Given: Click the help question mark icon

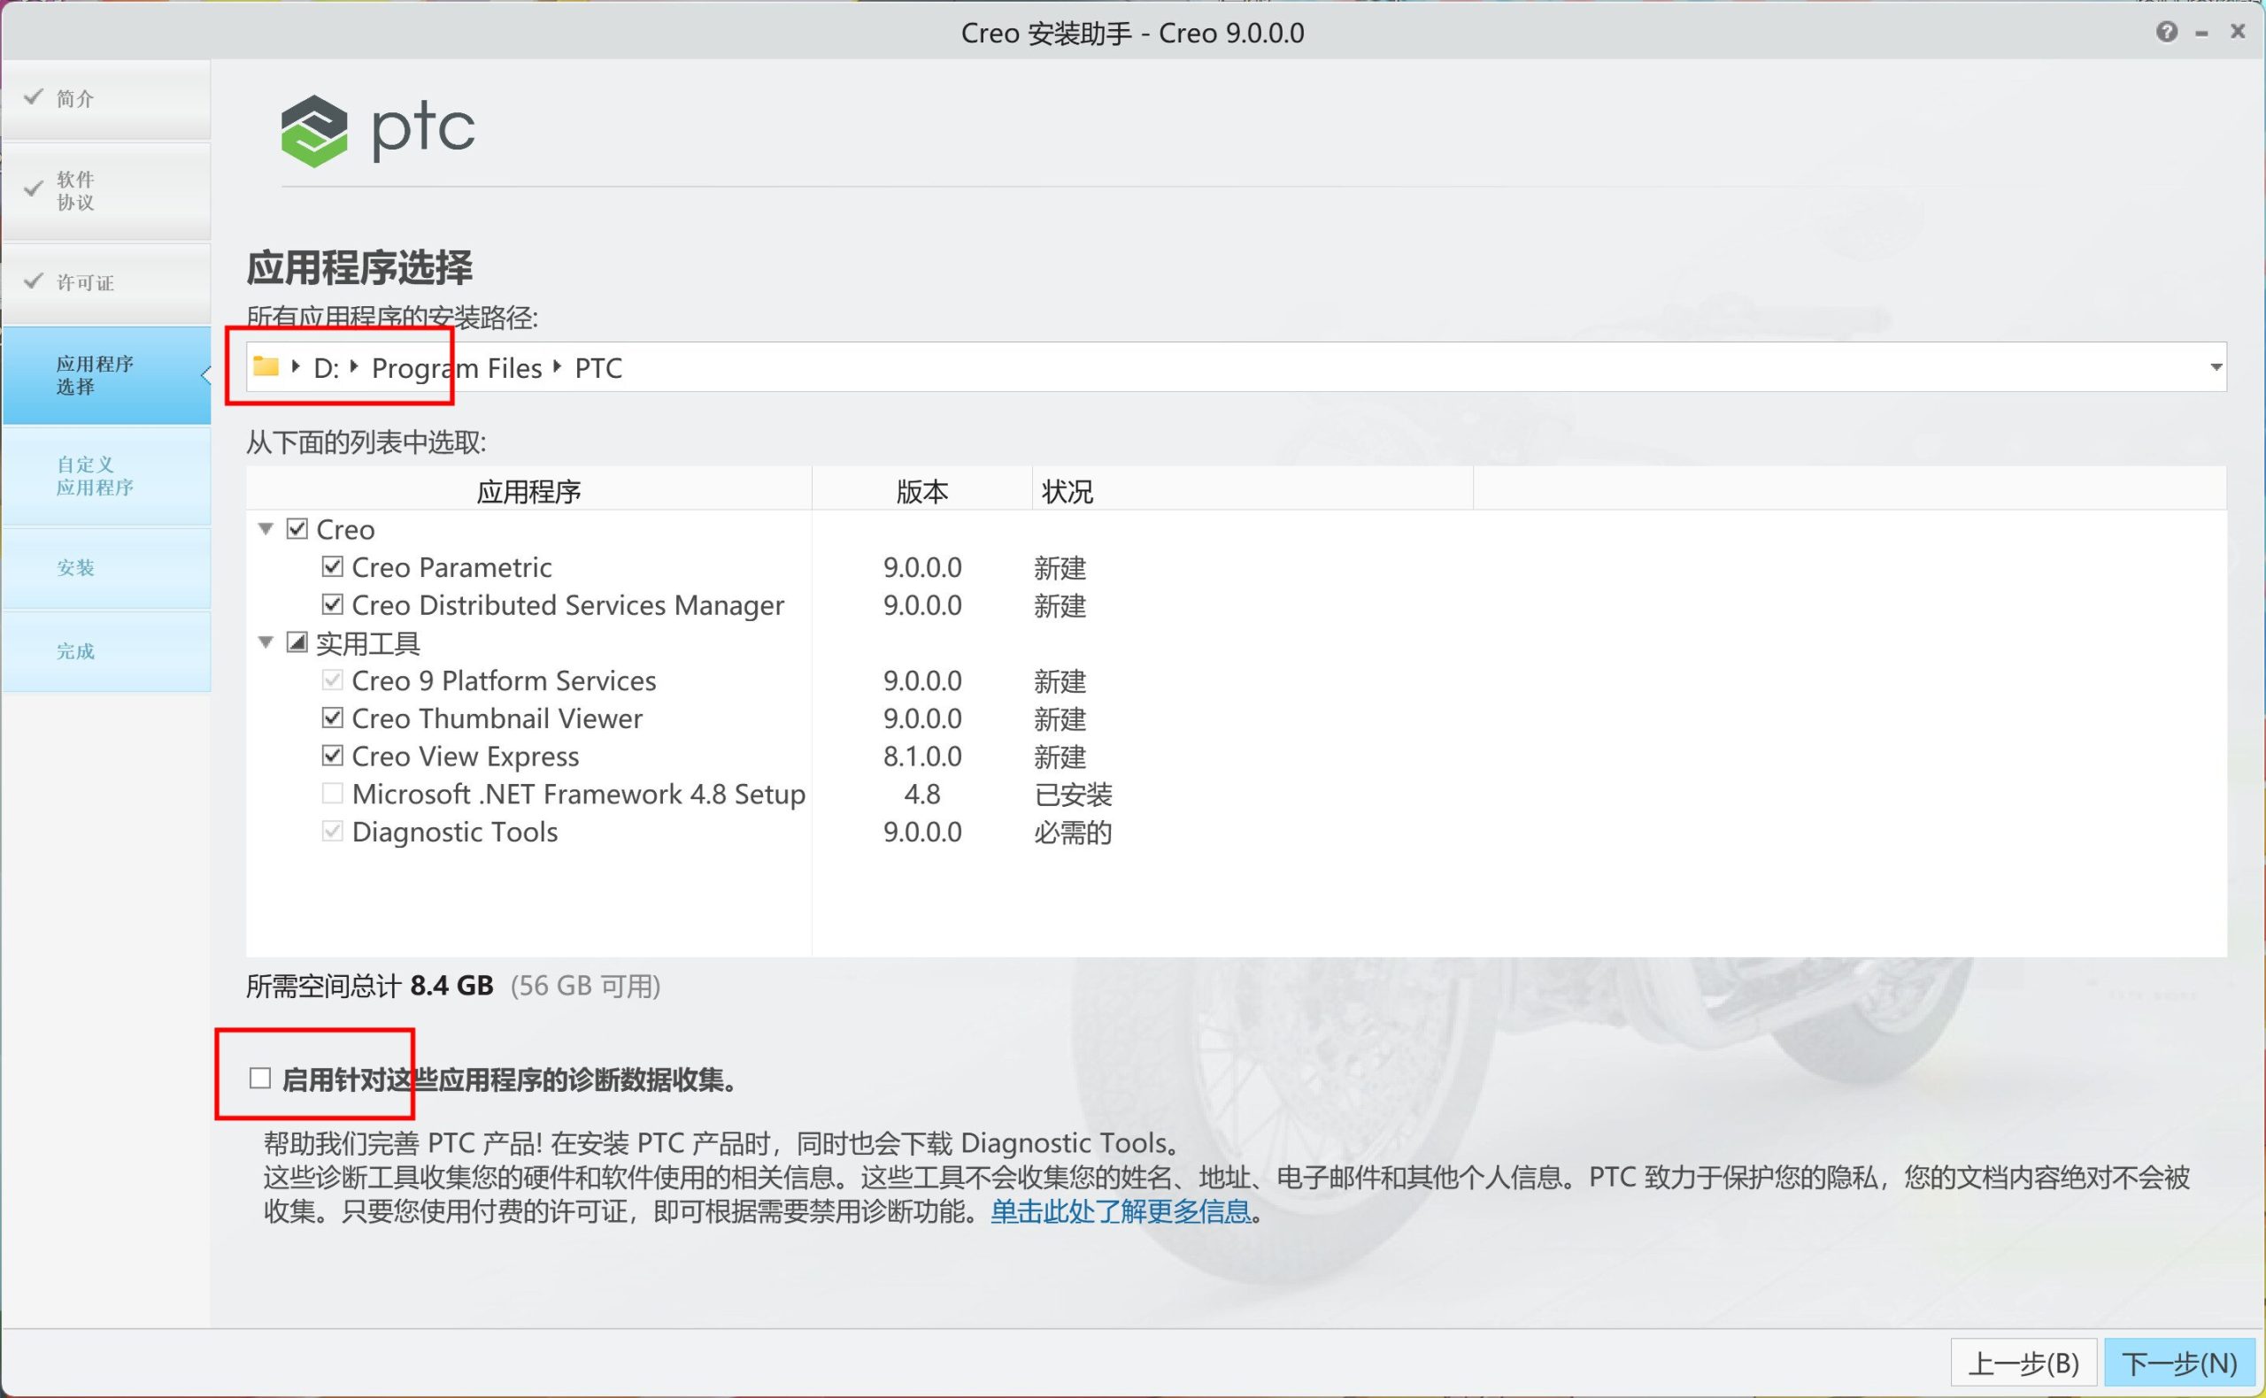Looking at the screenshot, I should tap(2166, 33).
